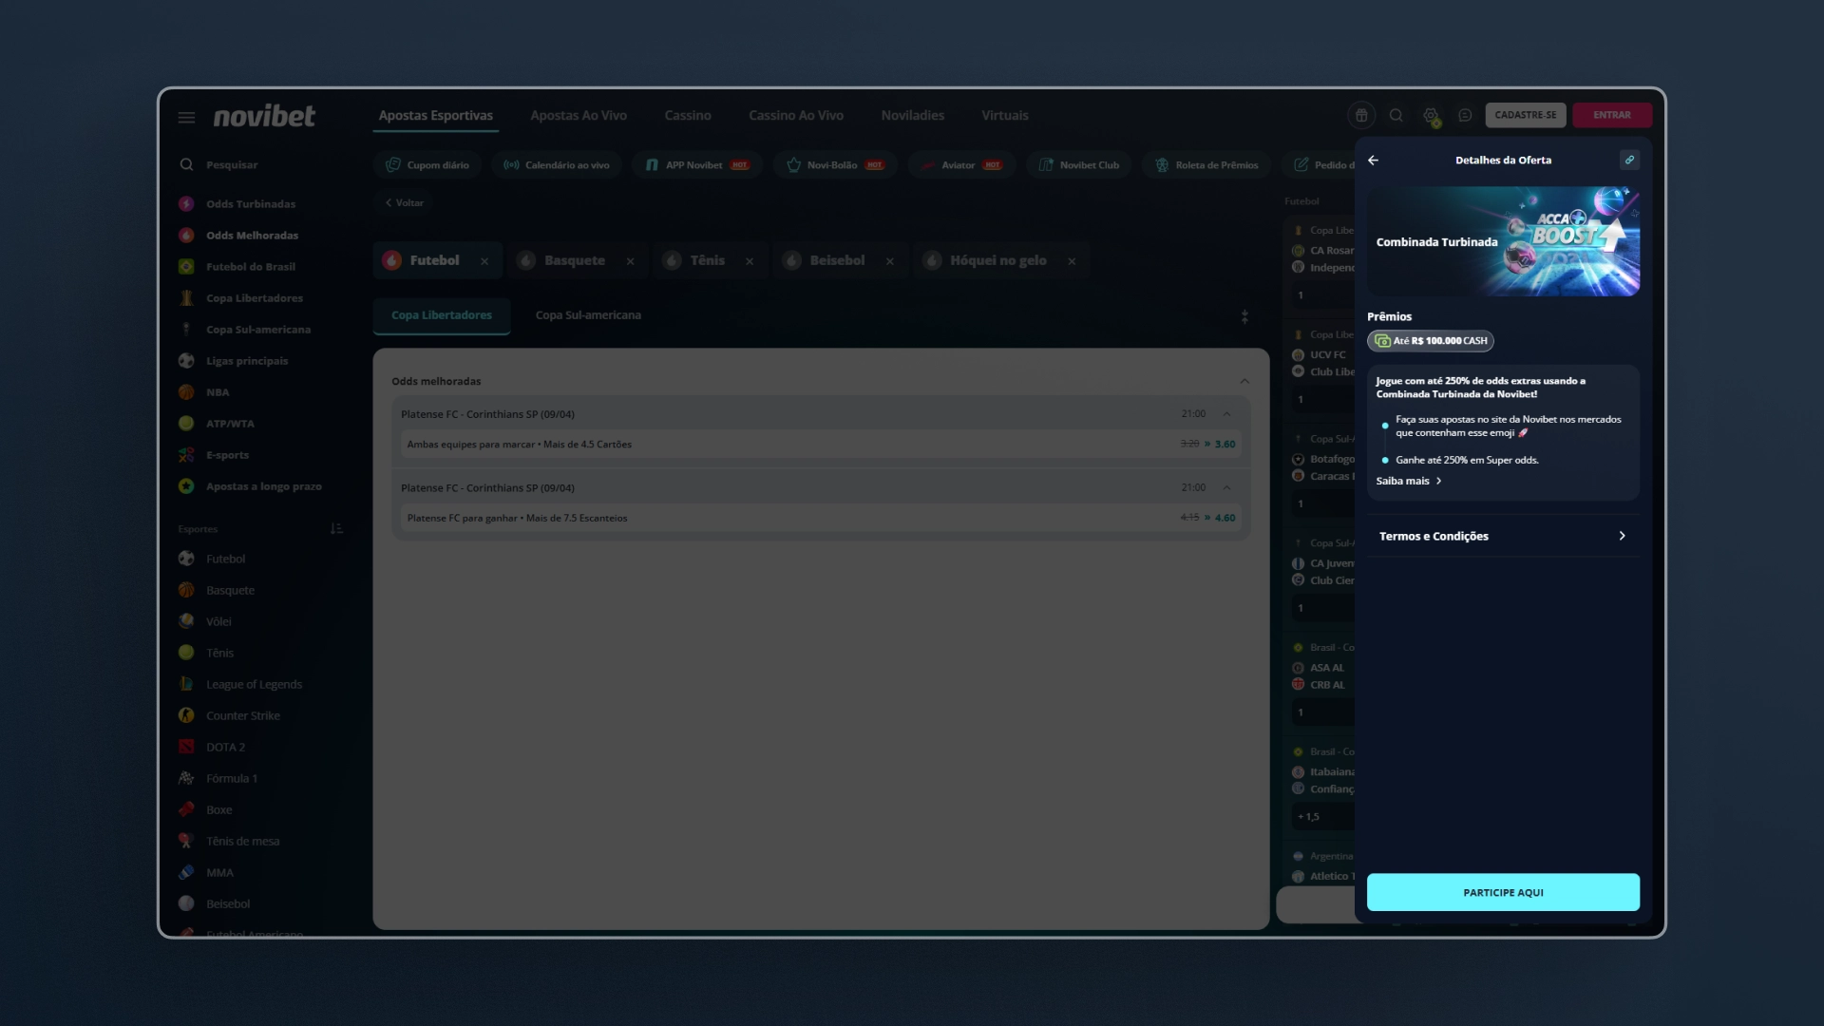Open the Novibet Club shortcut

1078,165
